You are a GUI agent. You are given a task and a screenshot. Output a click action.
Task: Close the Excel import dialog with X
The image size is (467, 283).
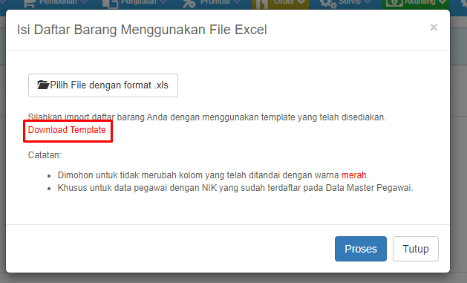tap(434, 27)
